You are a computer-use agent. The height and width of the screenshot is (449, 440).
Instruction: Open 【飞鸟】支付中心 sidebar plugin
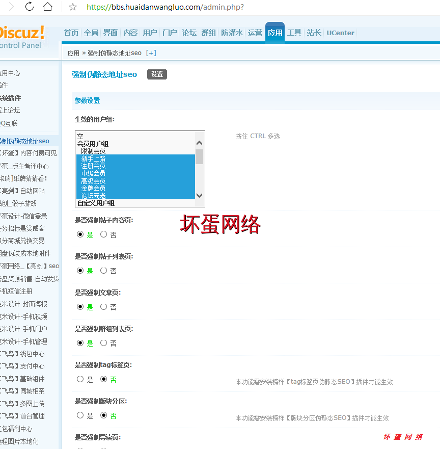coord(22,366)
